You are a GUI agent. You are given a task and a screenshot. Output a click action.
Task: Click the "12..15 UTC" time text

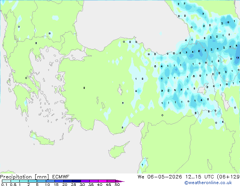[199, 177]
